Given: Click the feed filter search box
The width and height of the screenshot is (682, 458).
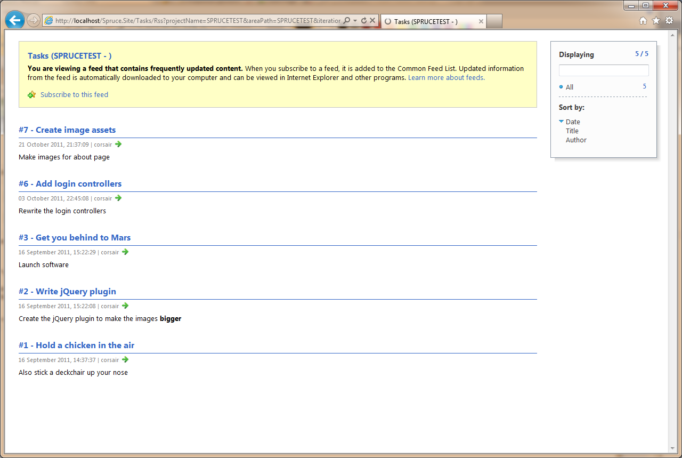Looking at the screenshot, I should 604,70.
